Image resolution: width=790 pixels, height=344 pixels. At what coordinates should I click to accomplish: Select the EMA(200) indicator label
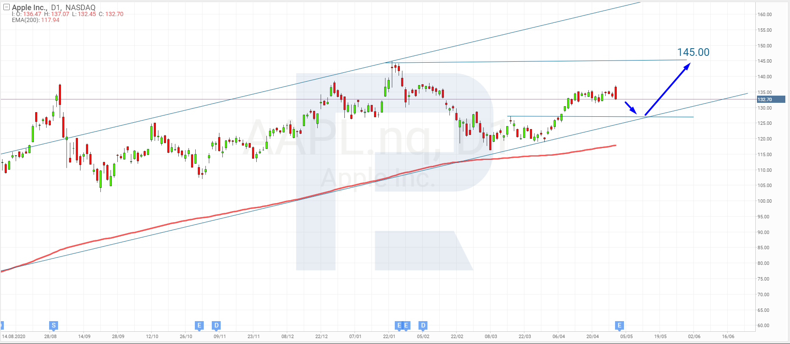point(25,20)
